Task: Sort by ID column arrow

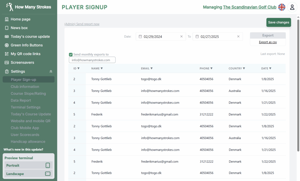Action: (x=79, y=68)
